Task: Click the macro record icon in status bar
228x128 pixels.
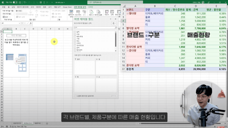Action: click(x=7, y=127)
